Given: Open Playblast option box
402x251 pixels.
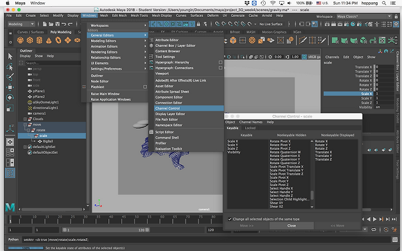Looking at the screenshot, I should pyautogui.click(x=145, y=87).
